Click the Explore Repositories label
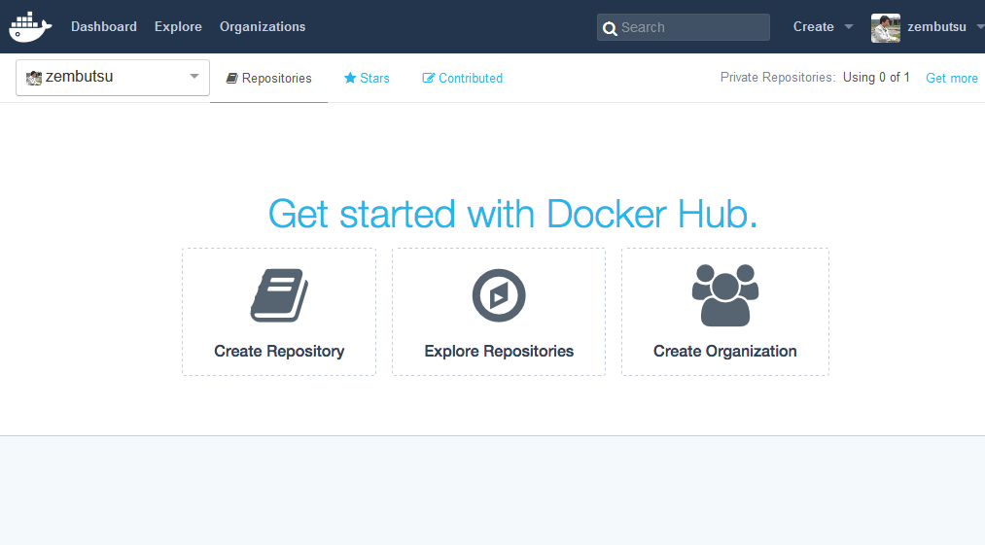Screen dimensions: 985x545 coord(499,351)
